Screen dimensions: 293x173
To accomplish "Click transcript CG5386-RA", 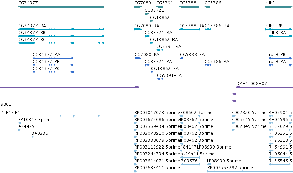I will click(x=208, y=29).
